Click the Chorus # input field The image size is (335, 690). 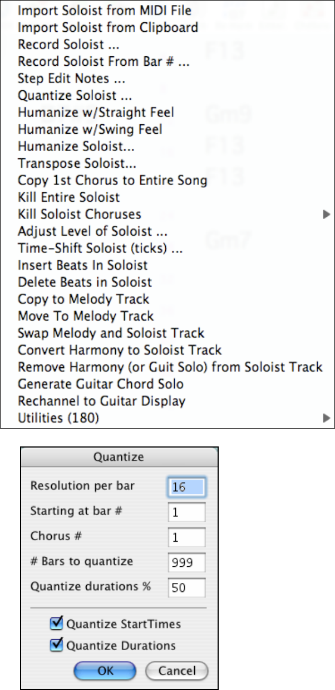tap(186, 537)
